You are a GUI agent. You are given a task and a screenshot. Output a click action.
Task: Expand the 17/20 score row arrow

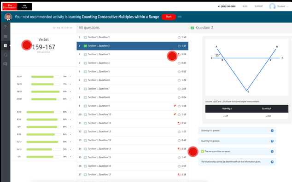tap(70, 99)
